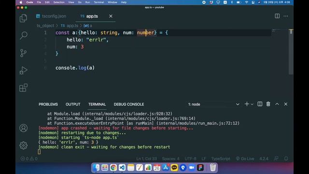309x174 pixels.
Task: Open the '1: node' terminal selector dropdown
Action: [213, 104]
